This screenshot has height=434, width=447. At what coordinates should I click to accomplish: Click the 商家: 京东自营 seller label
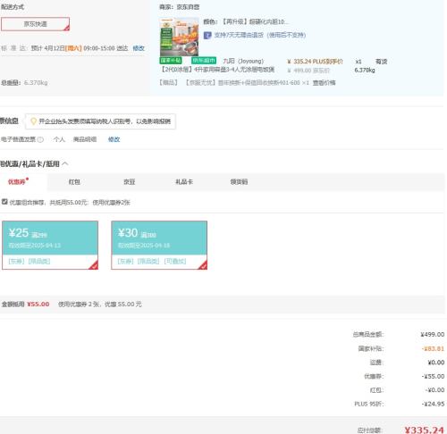click(179, 7)
